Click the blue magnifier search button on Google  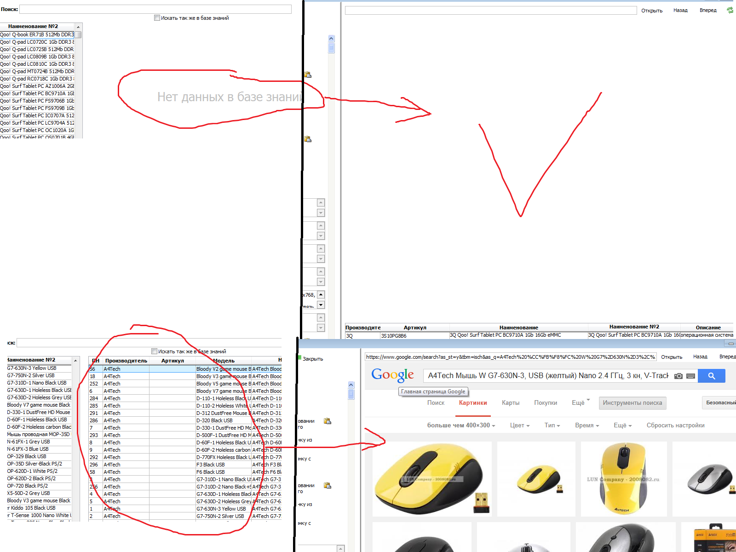pyautogui.click(x=712, y=376)
